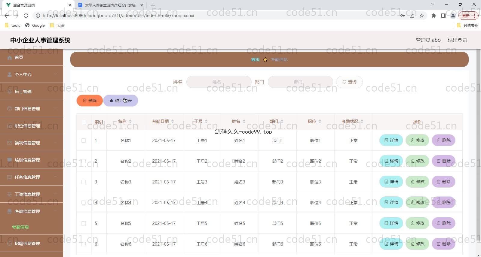Open the 统计报表 chart button

coord(121,101)
